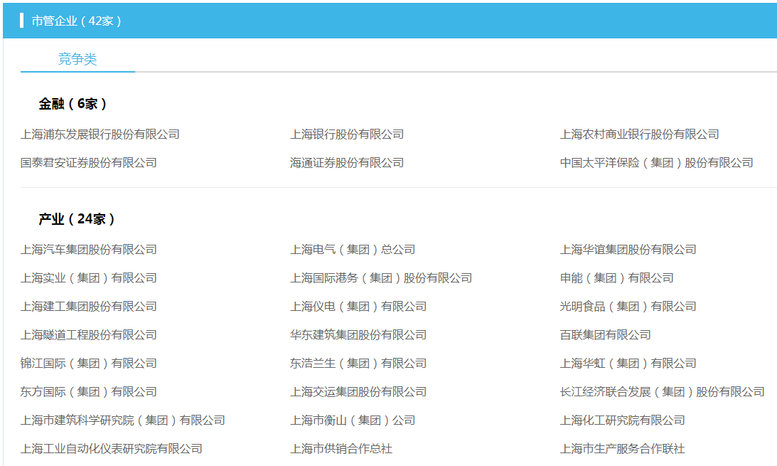Open 上海电气（集团）总公司 link
The image size is (777, 466).
[x=353, y=249]
